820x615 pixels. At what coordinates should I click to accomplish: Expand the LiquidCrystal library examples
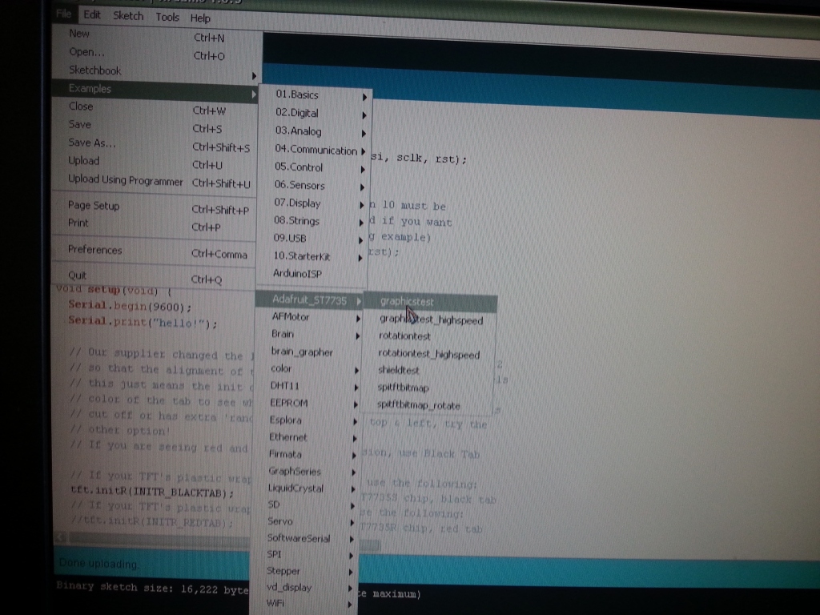(x=303, y=488)
